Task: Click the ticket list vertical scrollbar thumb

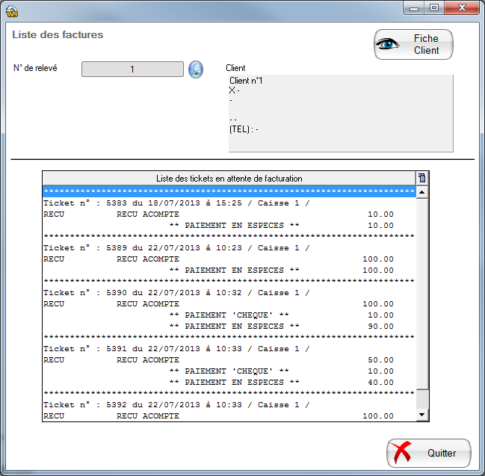Action: click(422, 293)
